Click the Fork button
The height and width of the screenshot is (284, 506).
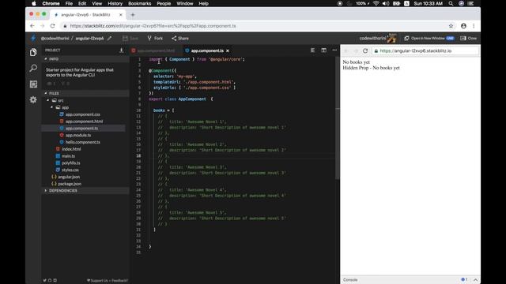pyautogui.click(x=155, y=39)
